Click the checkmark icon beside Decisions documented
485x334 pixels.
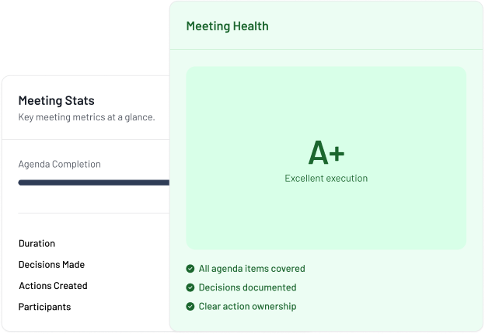(190, 287)
